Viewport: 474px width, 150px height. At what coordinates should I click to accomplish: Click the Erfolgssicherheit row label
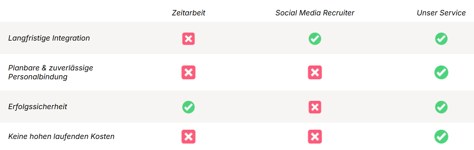38,107
